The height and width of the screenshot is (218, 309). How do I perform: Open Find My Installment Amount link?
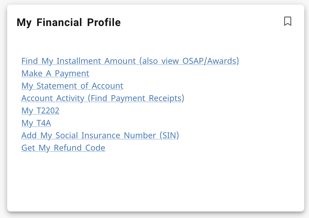[x=130, y=61]
